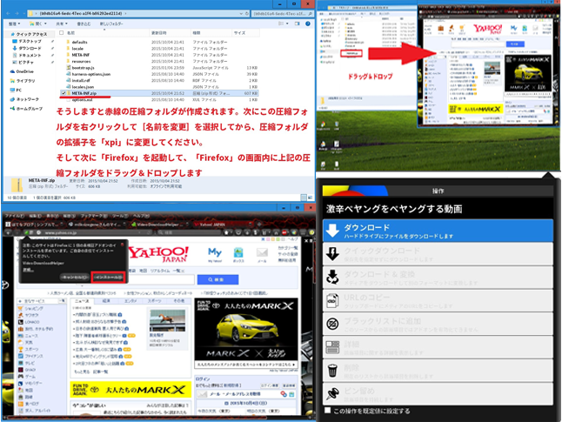Click the pushpin ピン留め icon
Image resolution: width=562 pixels, height=422 pixels.
click(x=332, y=393)
